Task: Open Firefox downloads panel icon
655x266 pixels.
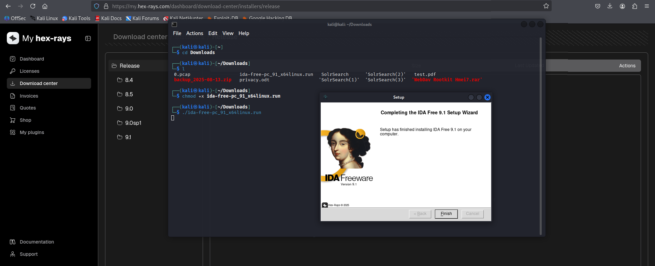Action: click(610, 6)
